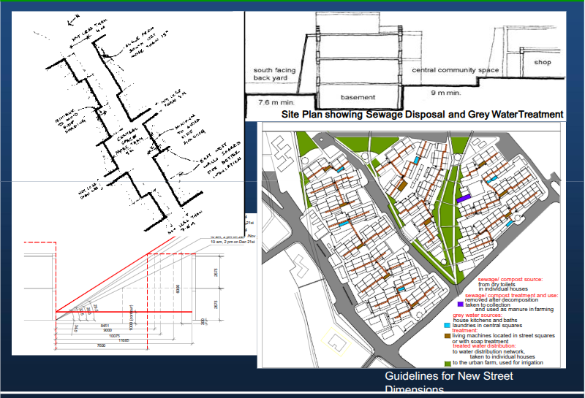
Task: Click the cyan legend square for laundries
Action: click(447, 324)
